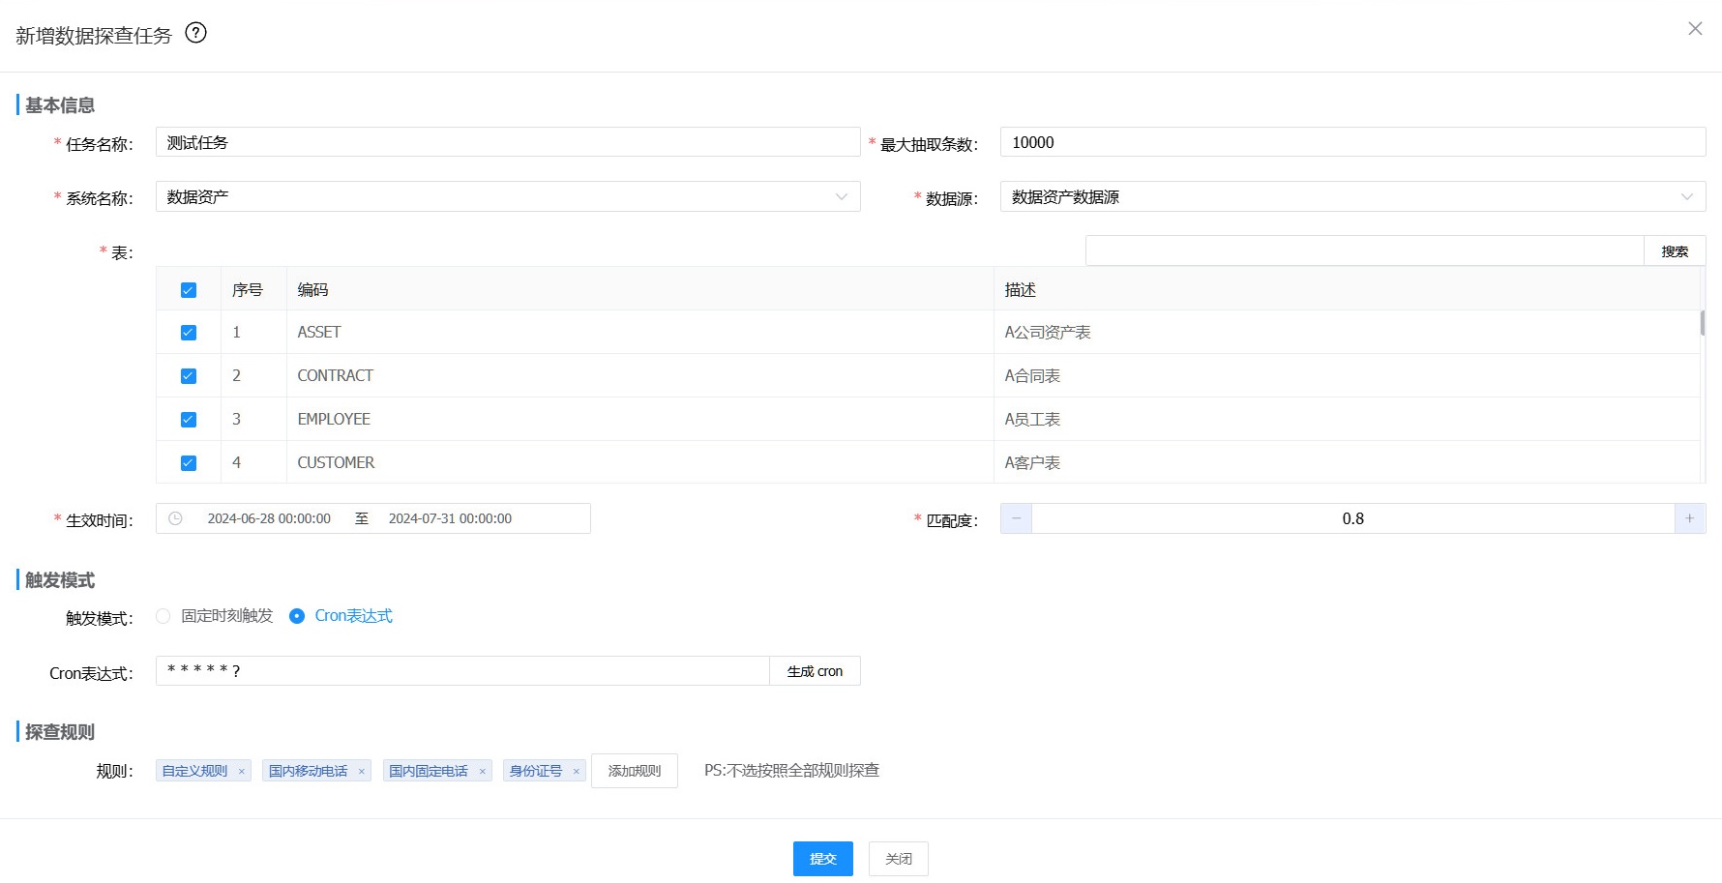Remove the 国内移动电话 rule tag
This screenshot has height=883, width=1722.
click(x=362, y=772)
